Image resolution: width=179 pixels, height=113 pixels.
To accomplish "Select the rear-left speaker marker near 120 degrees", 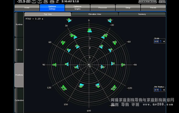I will (64, 88).
